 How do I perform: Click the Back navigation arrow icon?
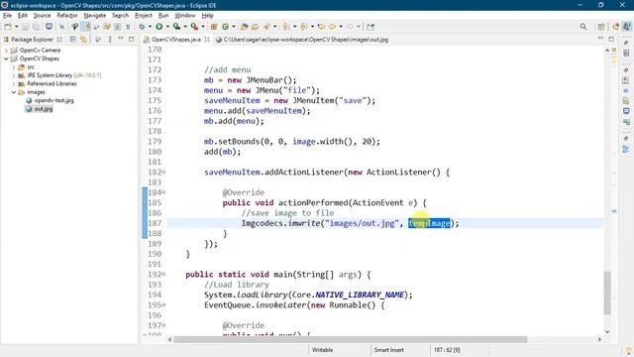click(x=333, y=27)
